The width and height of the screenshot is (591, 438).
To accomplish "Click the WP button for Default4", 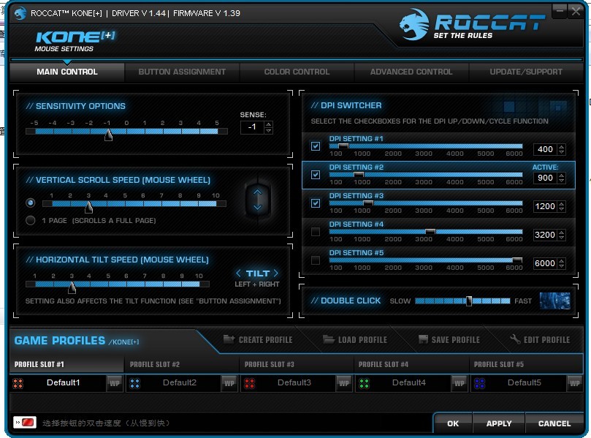I will [x=459, y=383].
